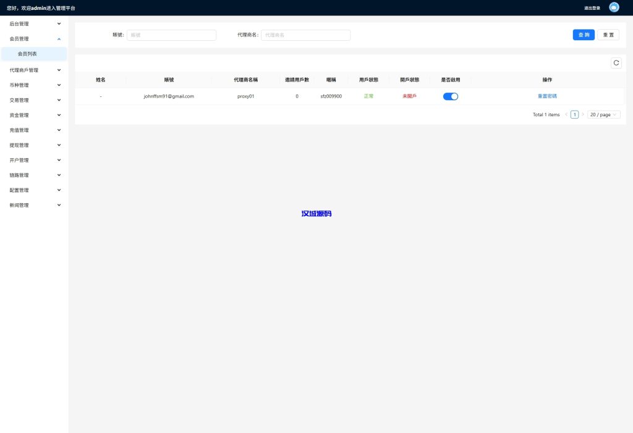Open the 20 / page size dropdown
Image resolution: width=633 pixels, height=433 pixels.
point(603,115)
